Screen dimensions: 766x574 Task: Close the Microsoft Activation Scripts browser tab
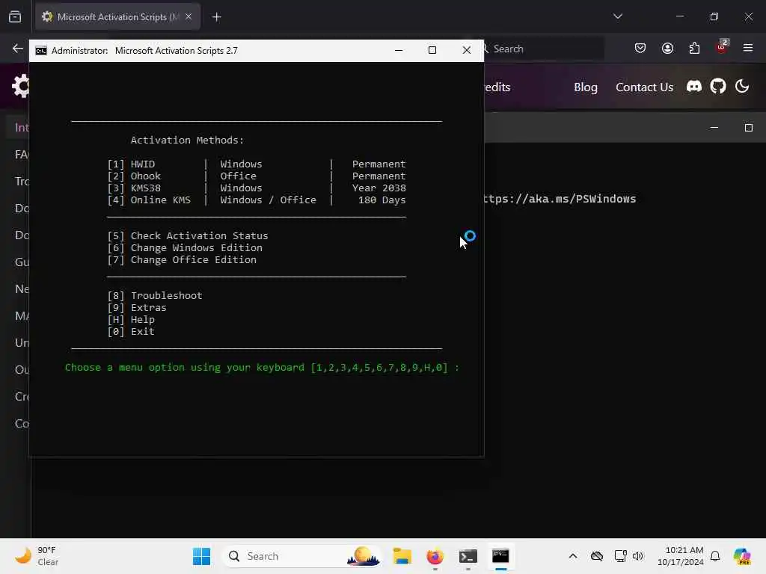tap(189, 16)
